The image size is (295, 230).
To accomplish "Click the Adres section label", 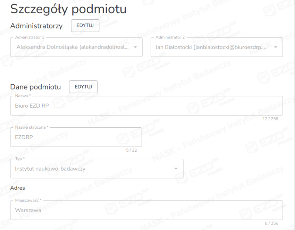I will click(18, 188).
